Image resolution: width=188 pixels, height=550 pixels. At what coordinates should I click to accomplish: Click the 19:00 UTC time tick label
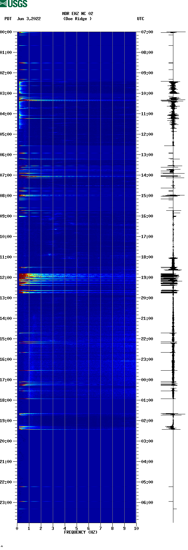pyautogui.click(x=147, y=278)
